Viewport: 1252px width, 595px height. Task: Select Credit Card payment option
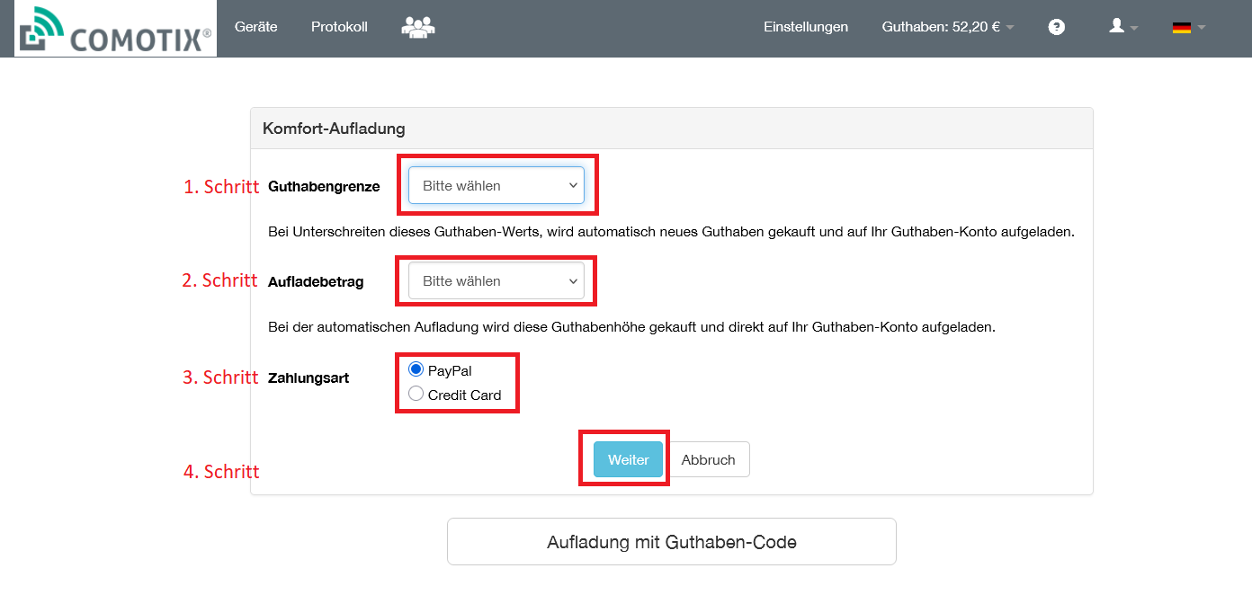pyautogui.click(x=416, y=394)
